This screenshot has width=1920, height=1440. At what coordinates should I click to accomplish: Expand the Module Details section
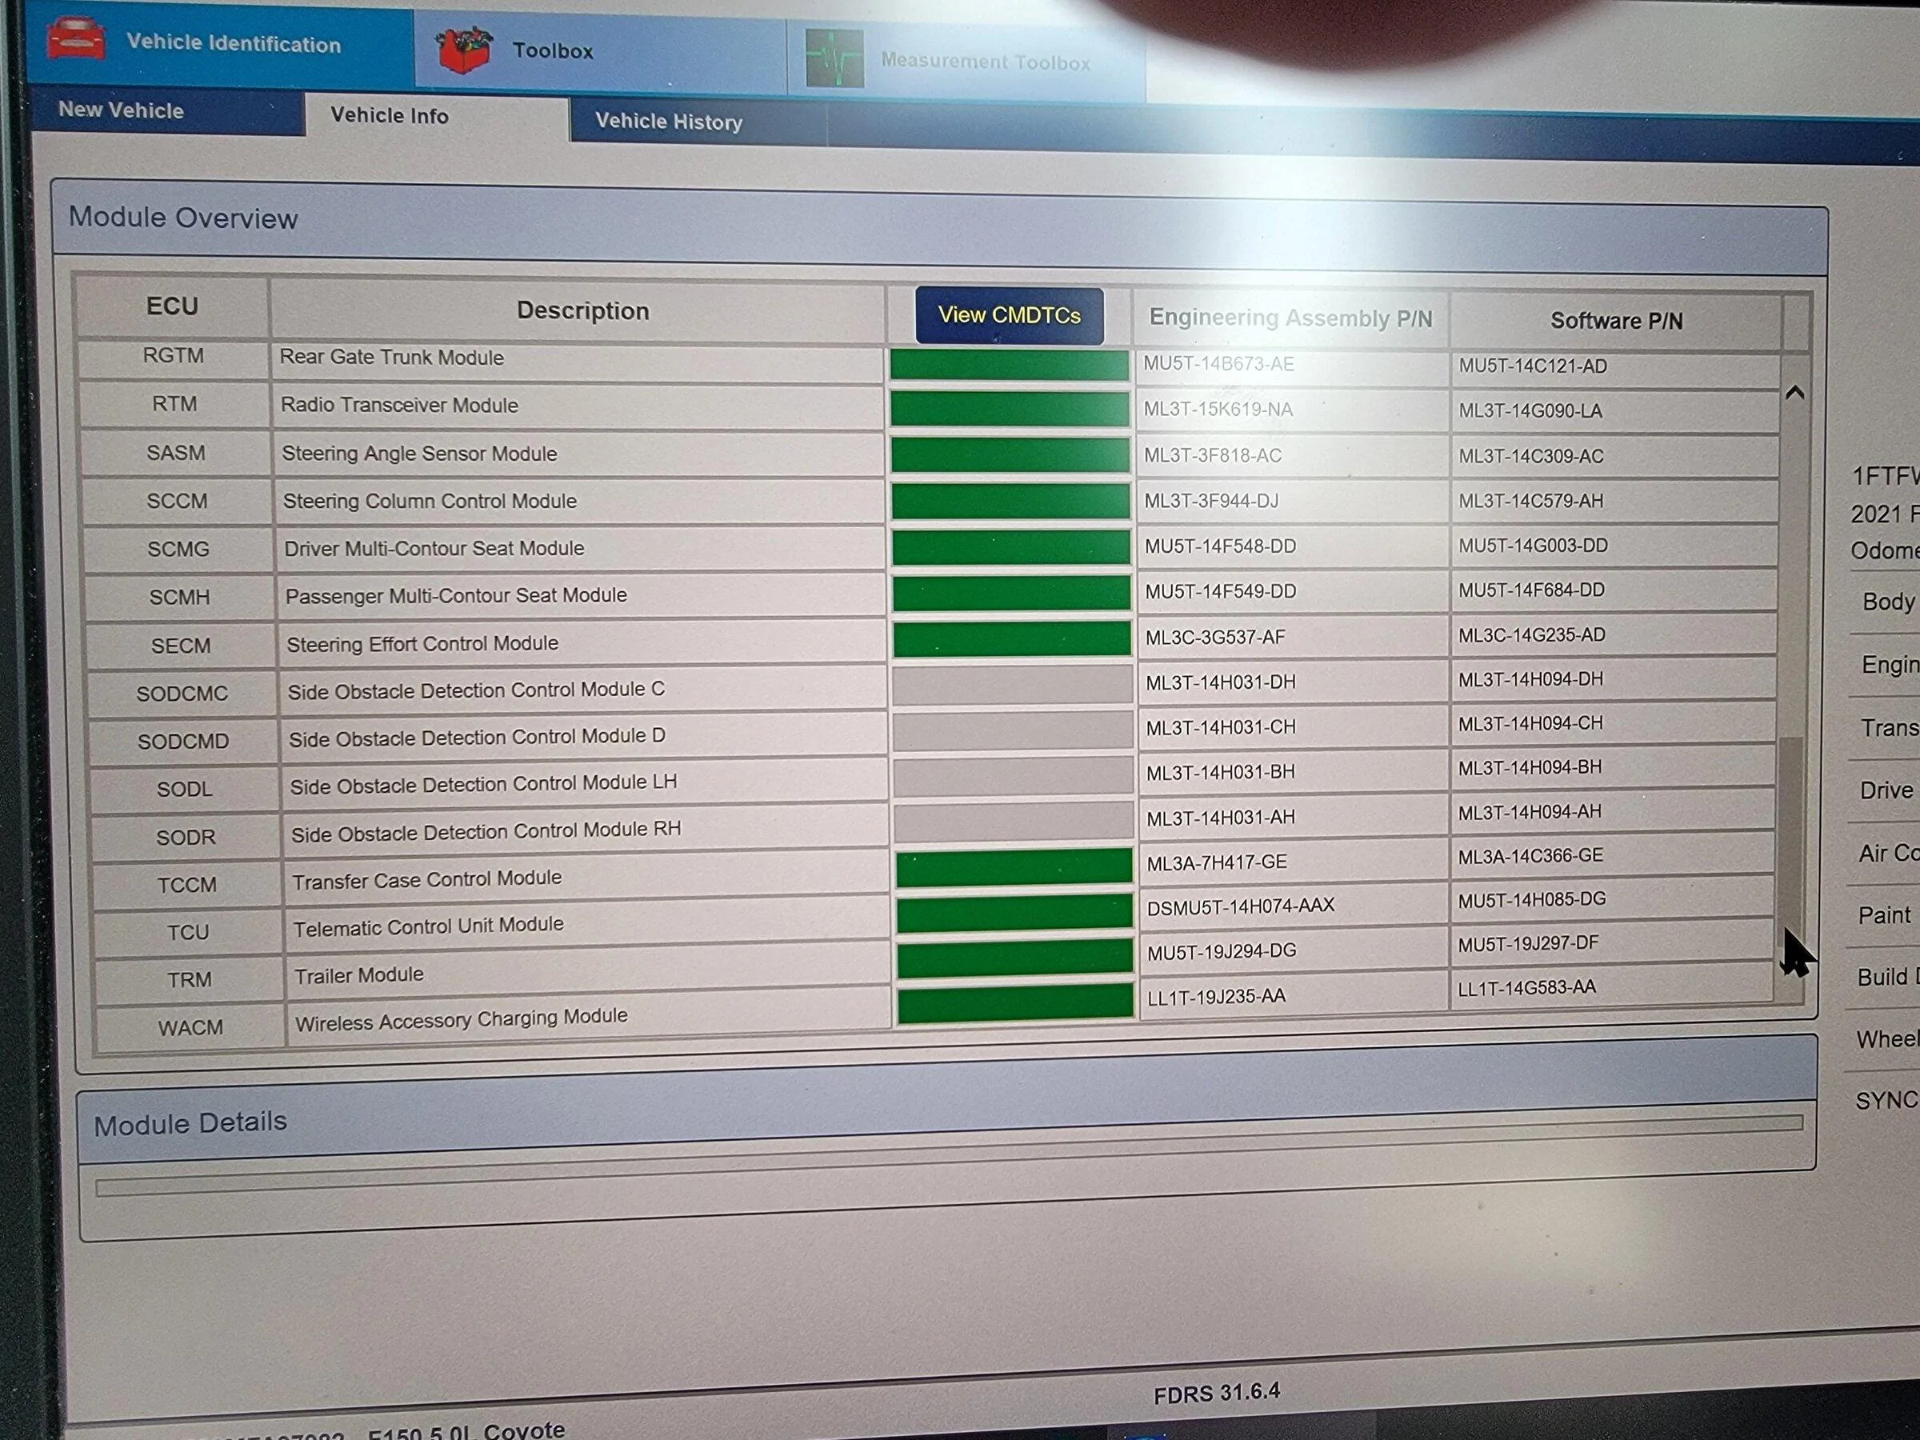(190, 1122)
